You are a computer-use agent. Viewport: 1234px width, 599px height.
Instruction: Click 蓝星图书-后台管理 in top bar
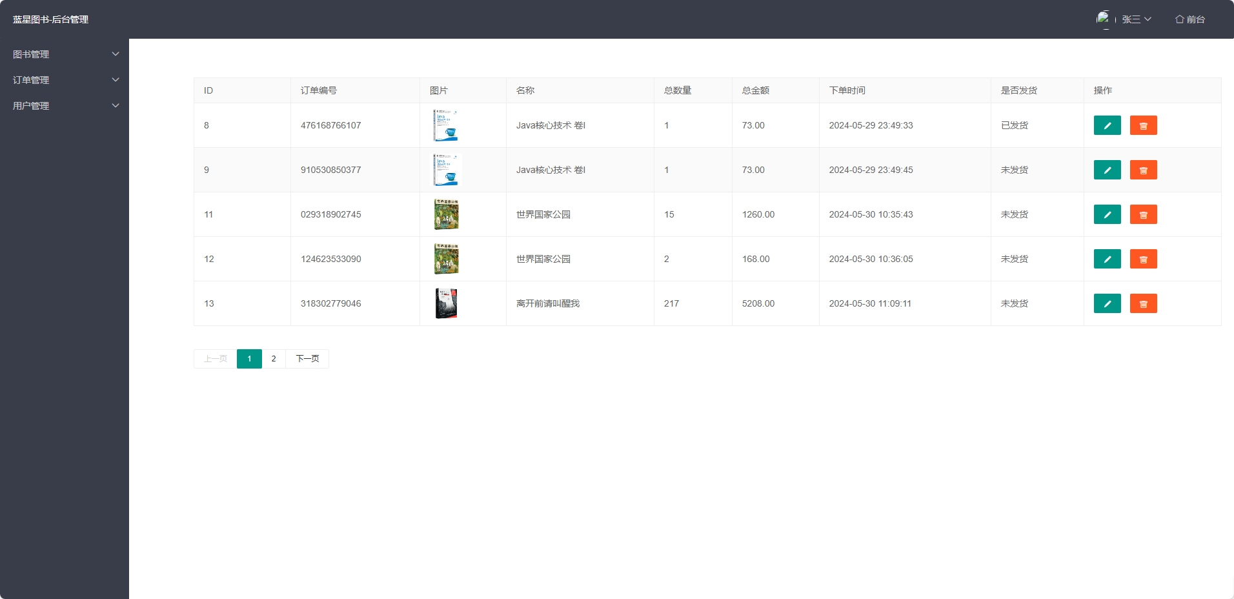(x=49, y=19)
